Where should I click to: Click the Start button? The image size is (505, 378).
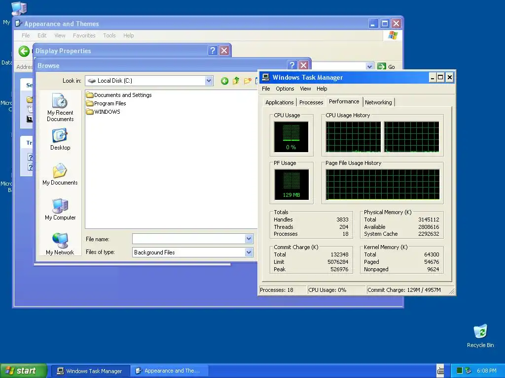click(x=23, y=371)
